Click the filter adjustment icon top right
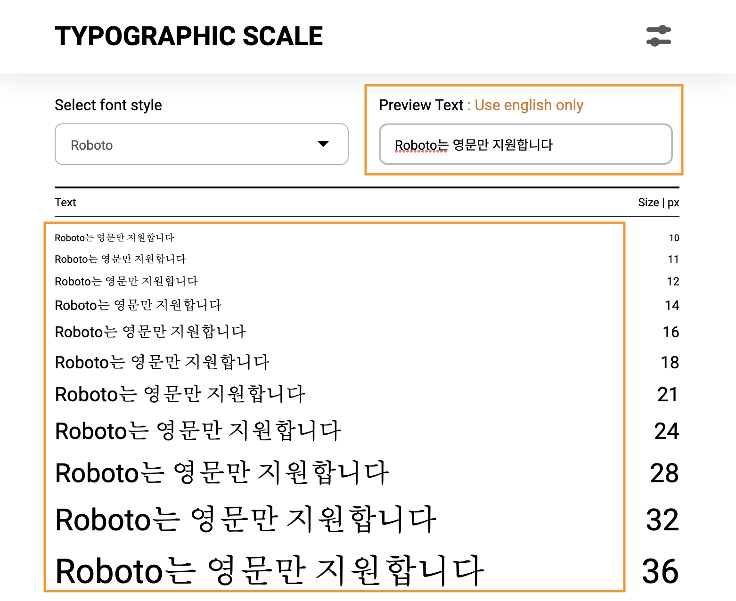 [x=659, y=36]
